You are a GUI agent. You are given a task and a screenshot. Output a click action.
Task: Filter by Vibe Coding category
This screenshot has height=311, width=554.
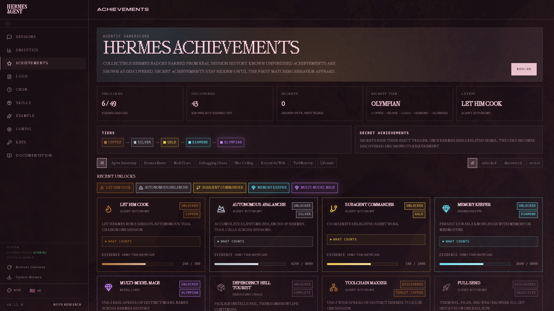click(244, 163)
